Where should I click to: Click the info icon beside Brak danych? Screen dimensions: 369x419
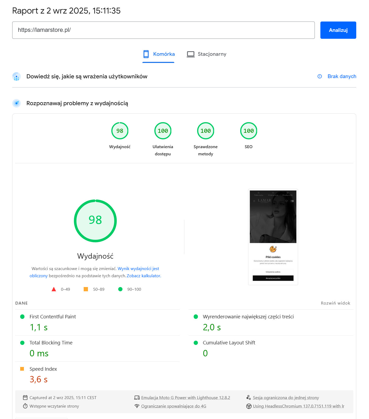[x=320, y=76]
